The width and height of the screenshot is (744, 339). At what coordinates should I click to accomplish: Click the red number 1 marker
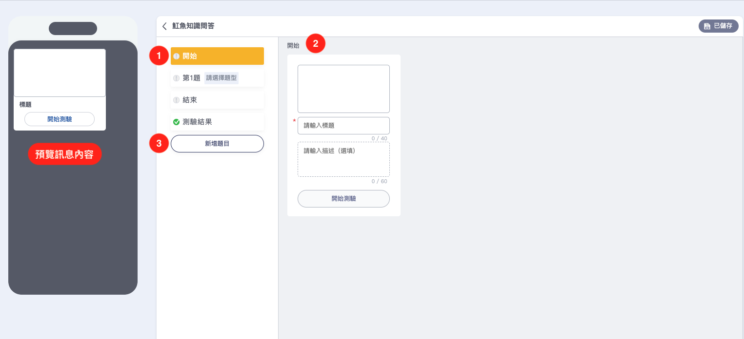[158, 56]
